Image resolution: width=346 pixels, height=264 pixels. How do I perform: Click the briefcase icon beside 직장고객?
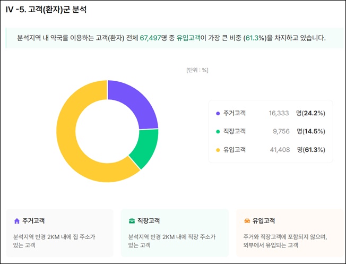coord(132,220)
